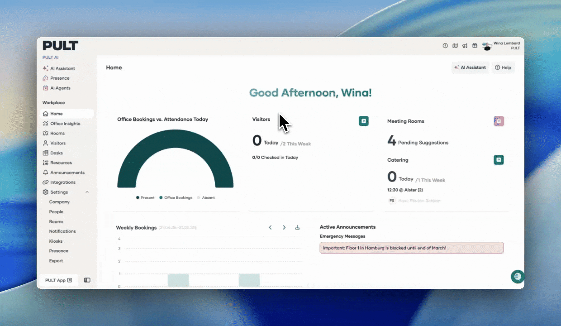Click the megaphone announcements icon in header
Viewport: 561px width, 326px height.
click(x=465, y=46)
